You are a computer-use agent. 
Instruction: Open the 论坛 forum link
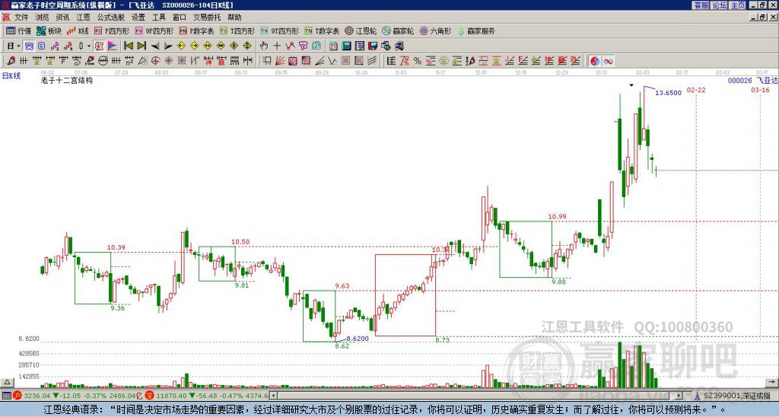click(720, 5)
